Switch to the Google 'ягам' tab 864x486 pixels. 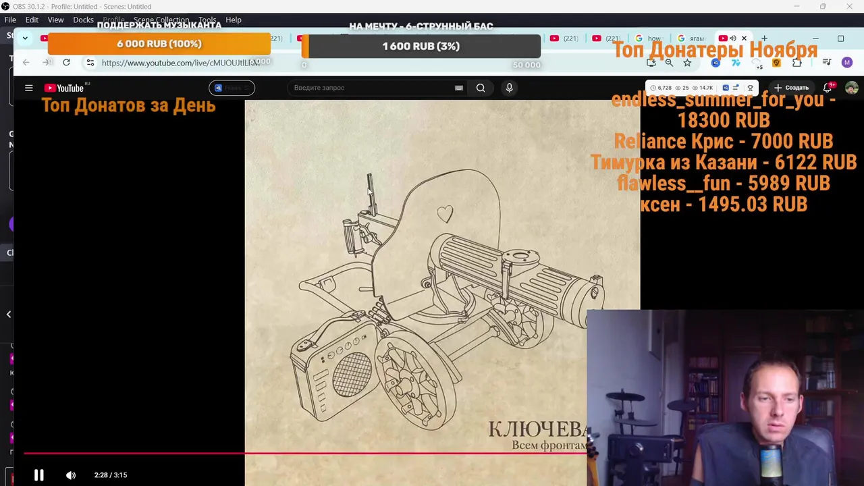691,38
